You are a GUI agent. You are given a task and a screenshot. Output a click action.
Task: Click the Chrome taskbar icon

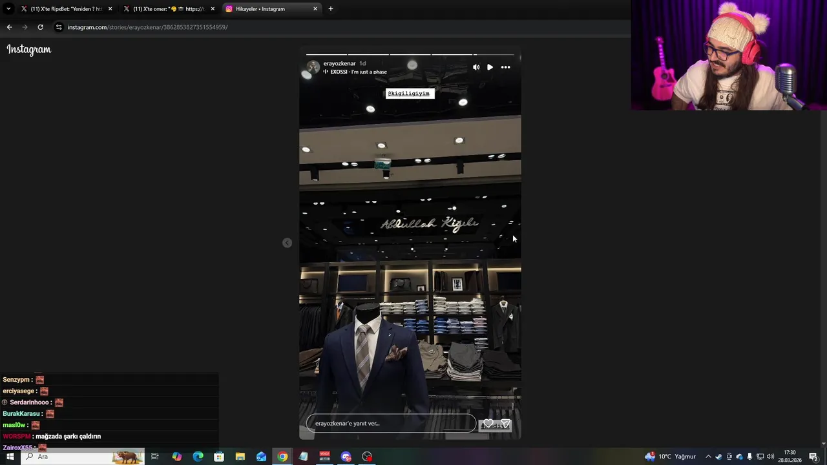[x=282, y=457]
